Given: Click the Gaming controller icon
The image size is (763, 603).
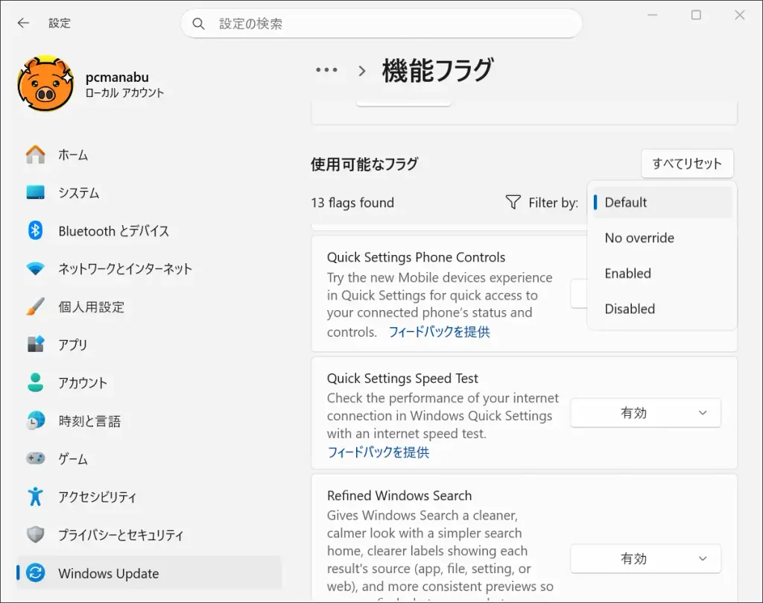Looking at the screenshot, I should point(36,458).
